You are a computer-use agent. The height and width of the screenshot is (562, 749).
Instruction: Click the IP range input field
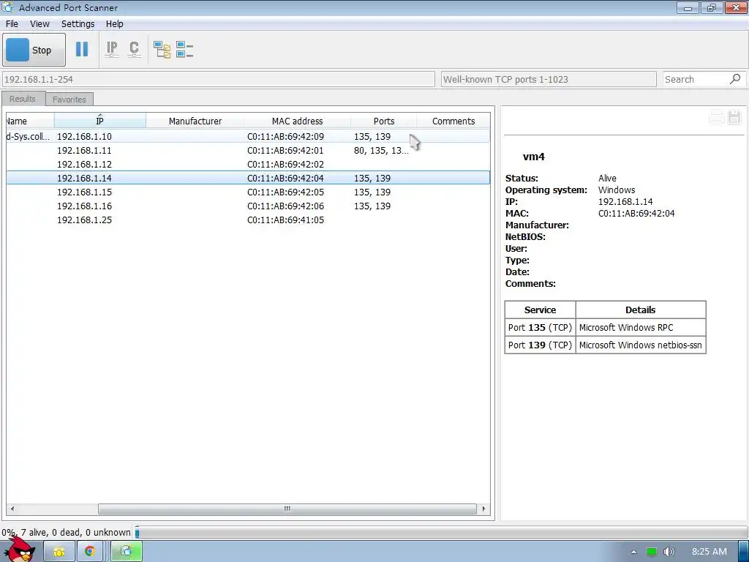[218, 79]
